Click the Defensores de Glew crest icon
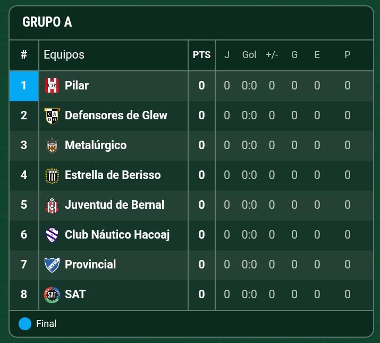 click(x=52, y=115)
